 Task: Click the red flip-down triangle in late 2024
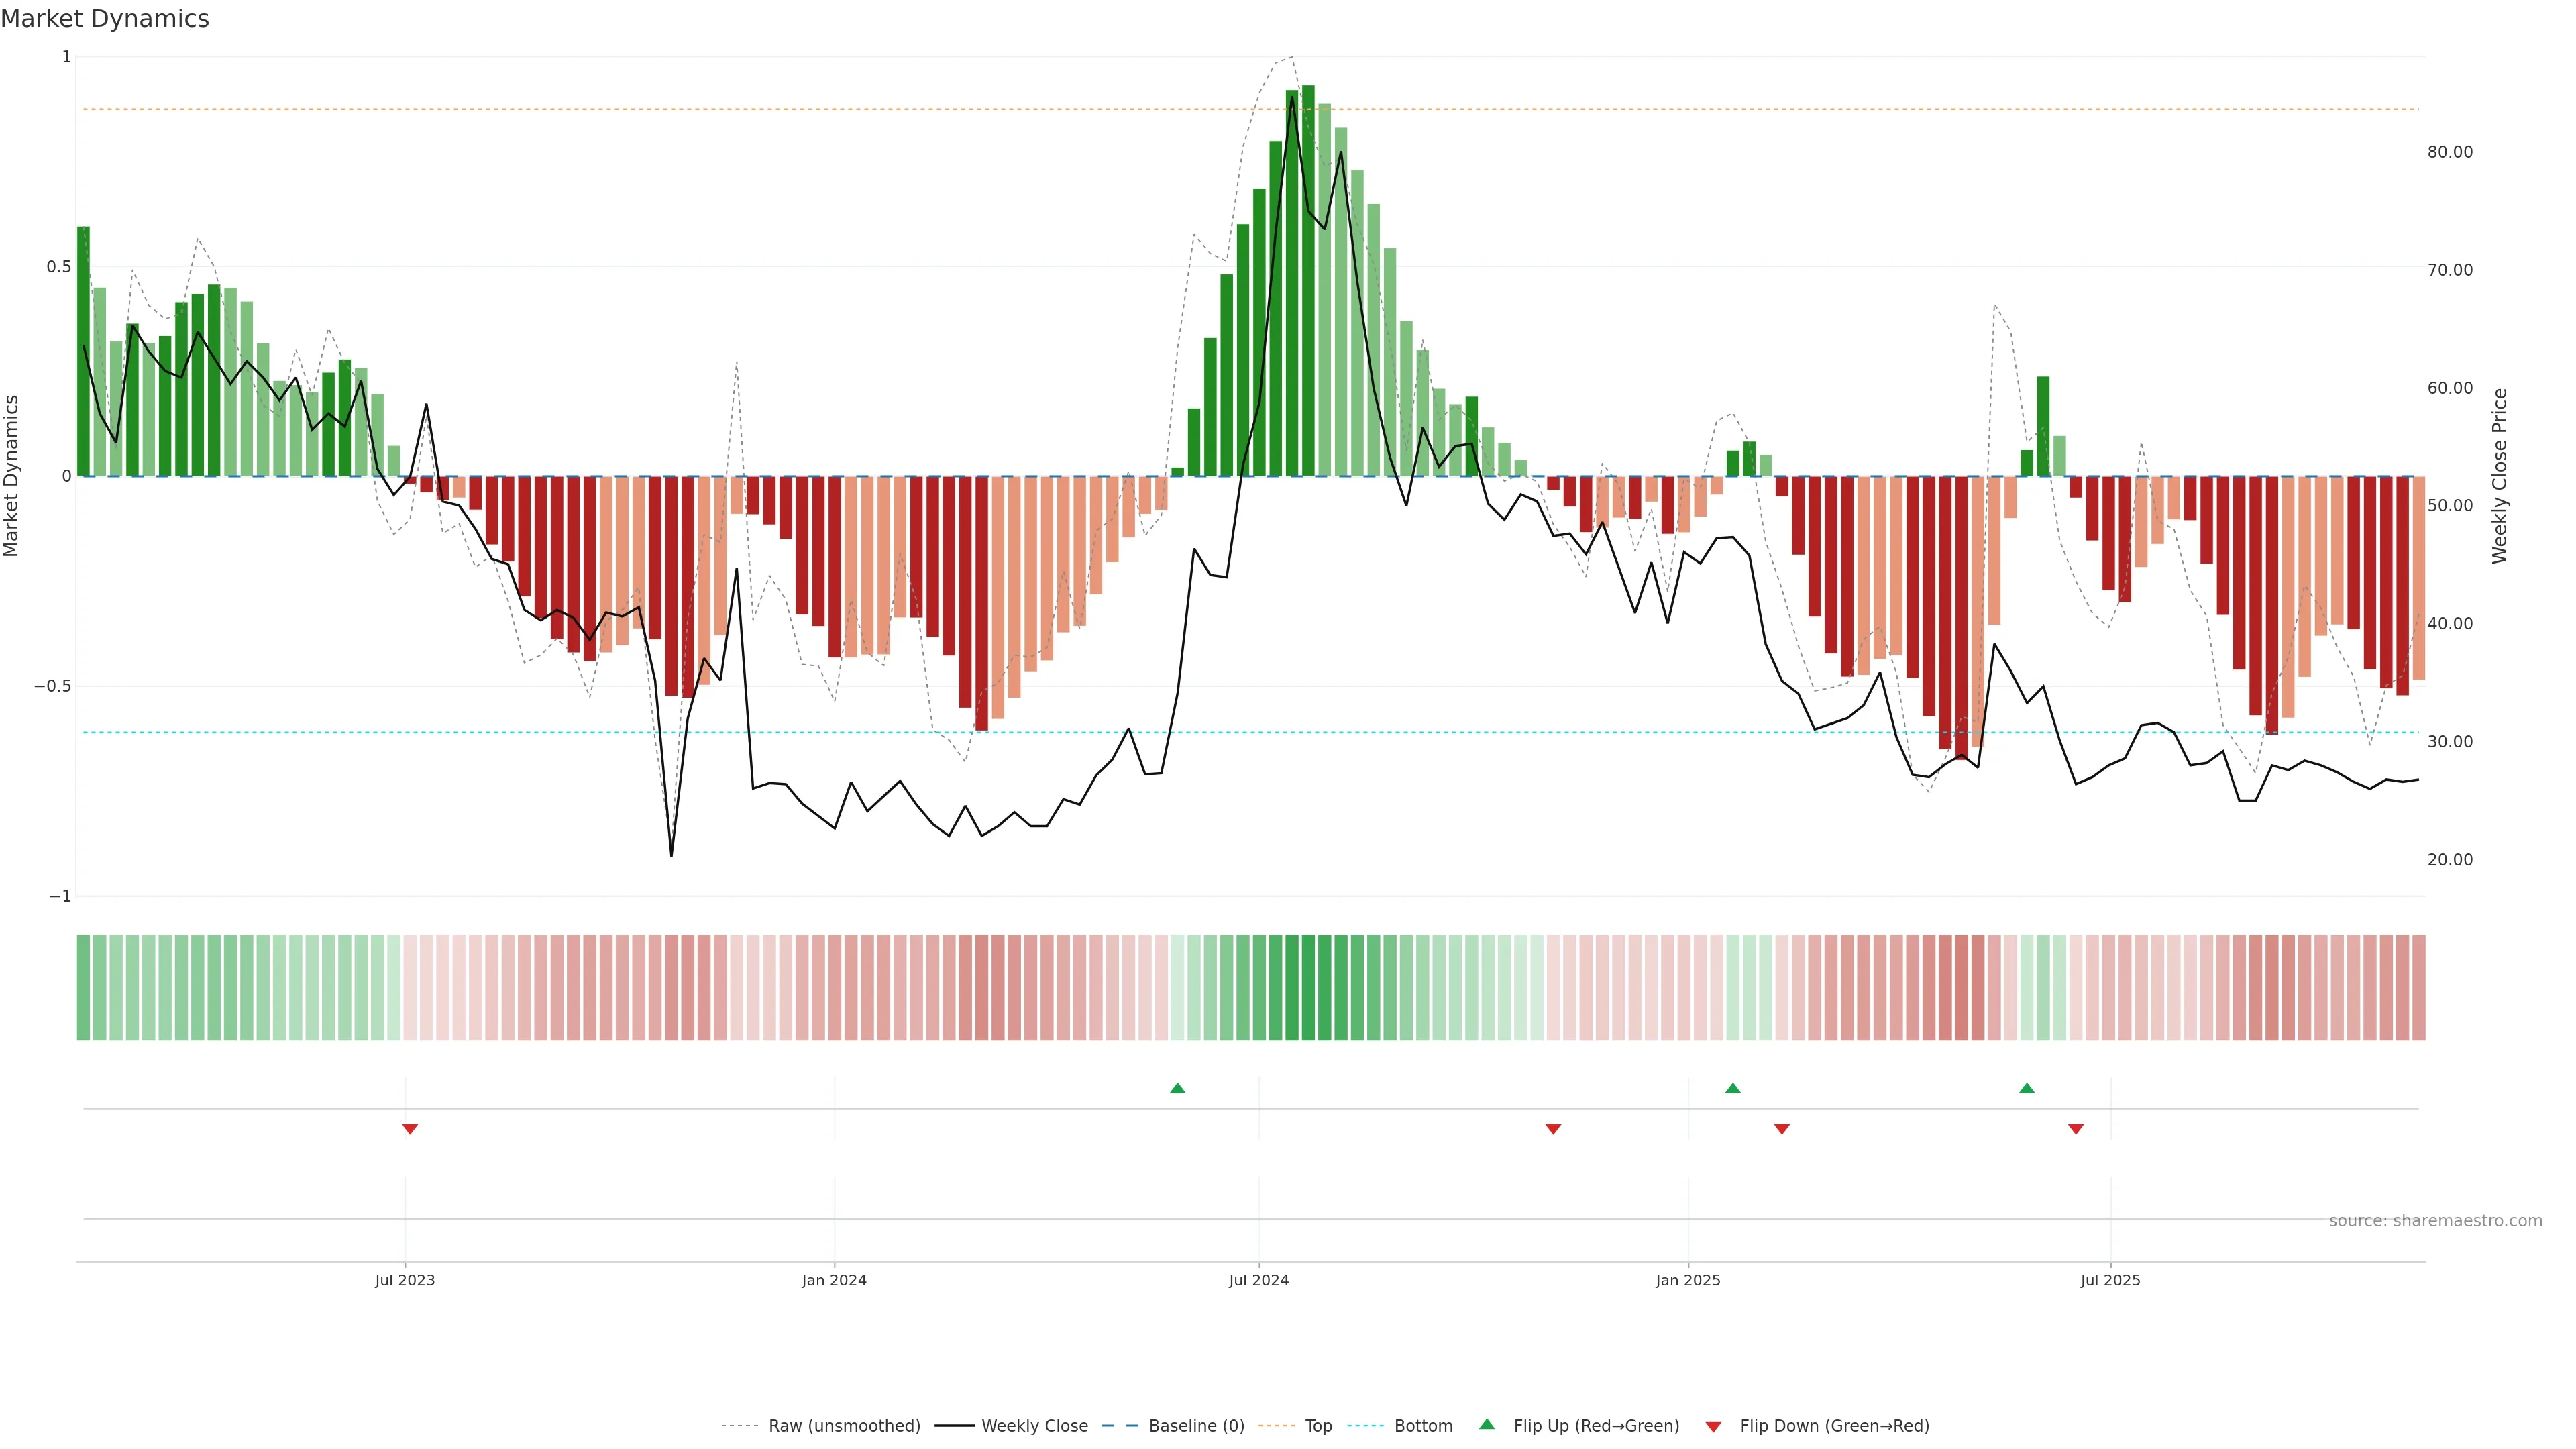pos(1553,1129)
